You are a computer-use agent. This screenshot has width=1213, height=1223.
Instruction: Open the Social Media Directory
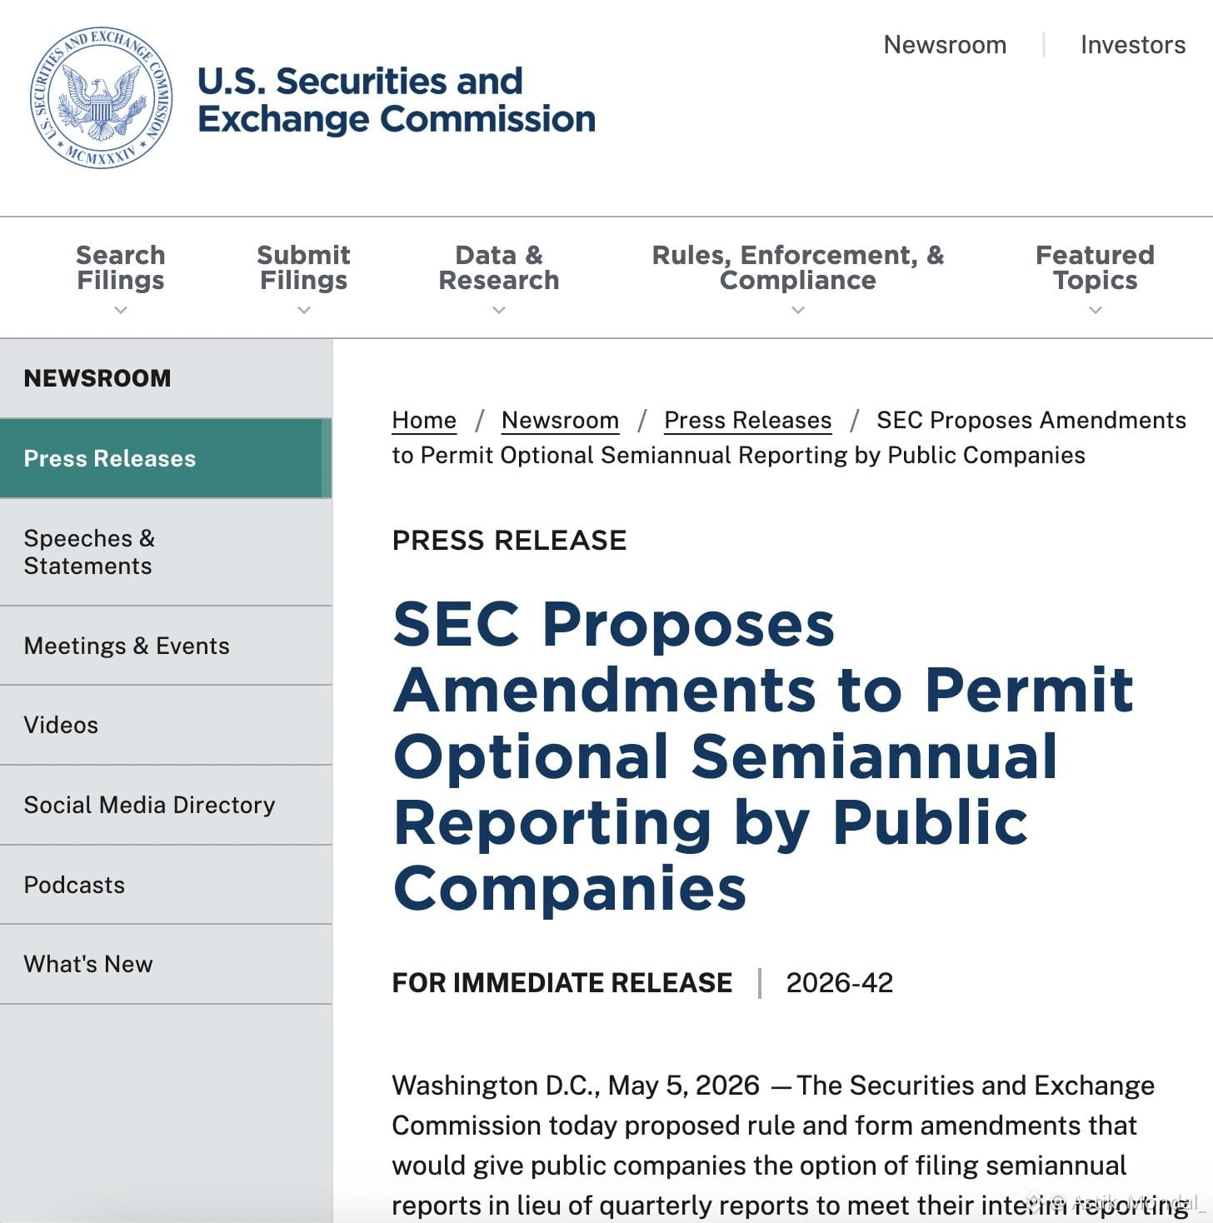[166, 805]
